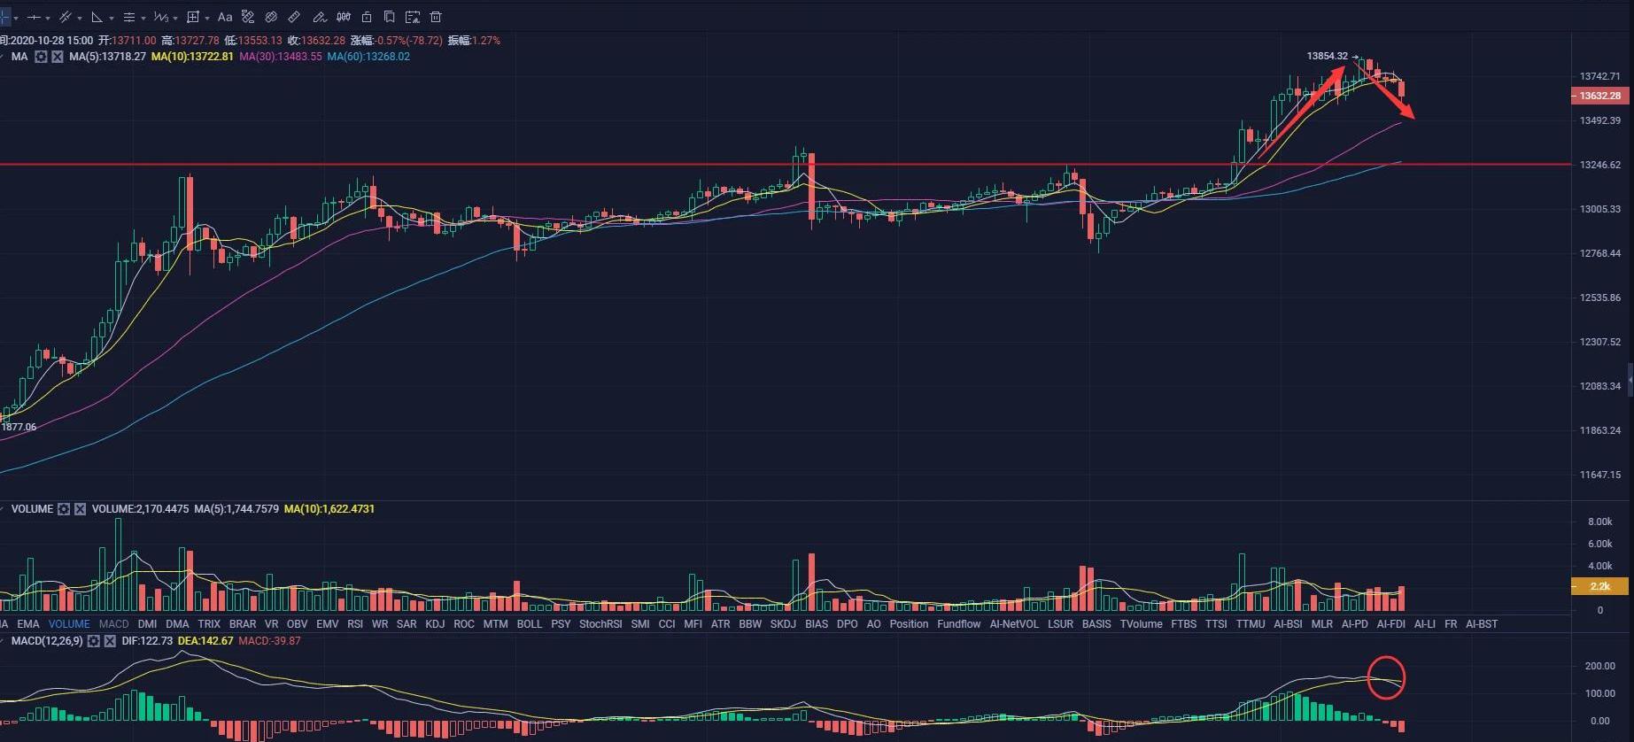Click the candlestick chart style icon
Viewport: 1634px width, 742px height.
(x=344, y=17)
